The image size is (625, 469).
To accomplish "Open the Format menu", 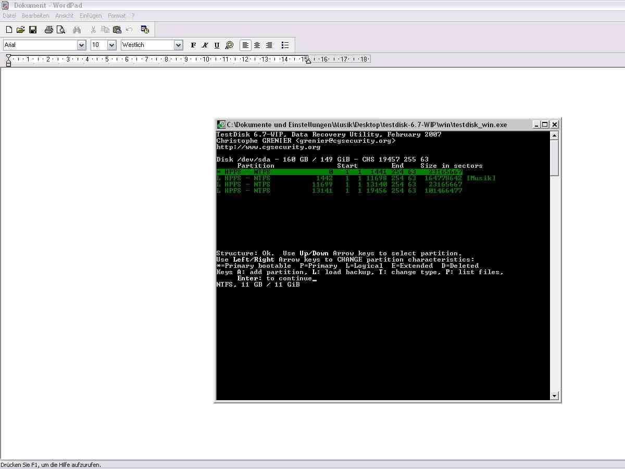I will 117,16.
